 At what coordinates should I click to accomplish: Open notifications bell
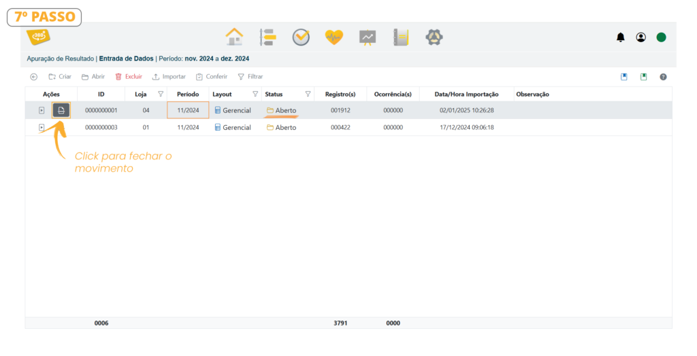pos(621,37)
